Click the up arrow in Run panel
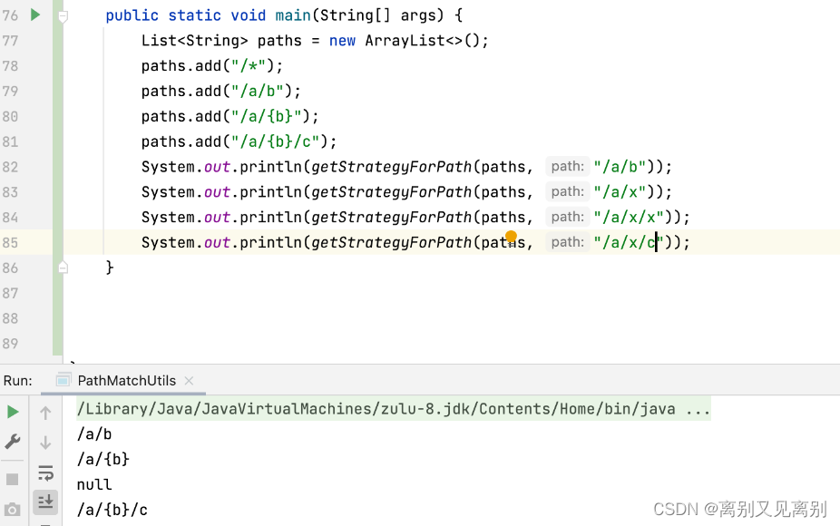This screenshot has width=840, height=526. (x=45, y=413)
